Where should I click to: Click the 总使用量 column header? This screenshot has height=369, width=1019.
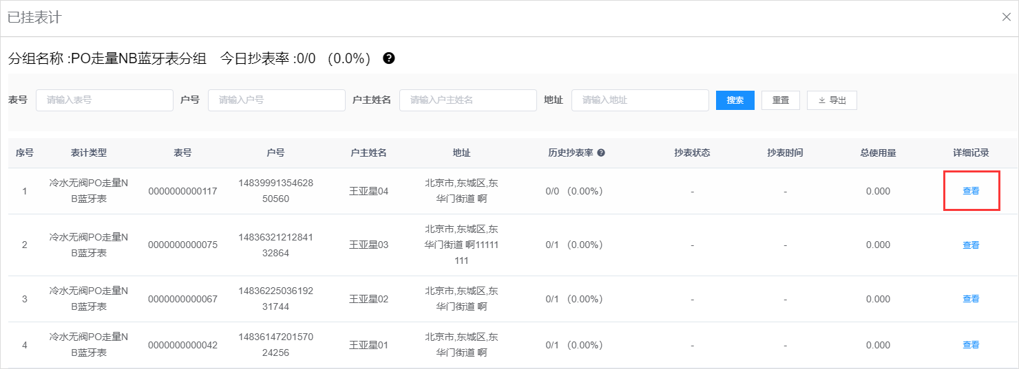878,153
